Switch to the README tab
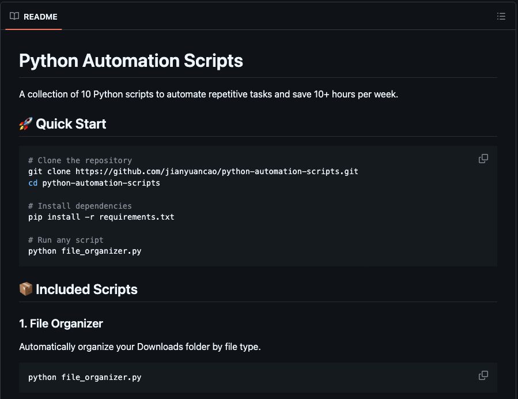This screenshot has height=399, width=518. point(33,16)
